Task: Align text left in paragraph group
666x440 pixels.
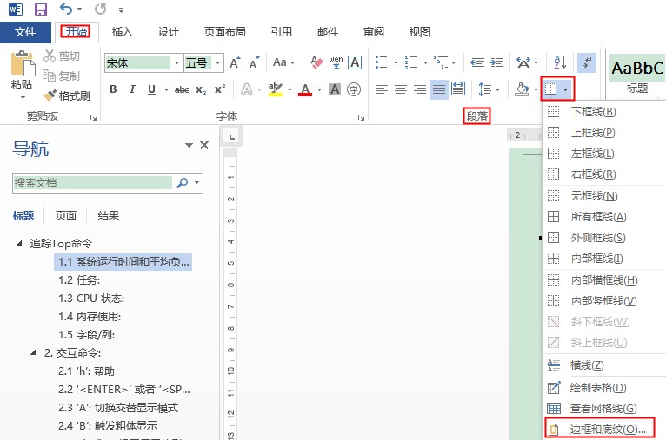Action: [382, 89]
